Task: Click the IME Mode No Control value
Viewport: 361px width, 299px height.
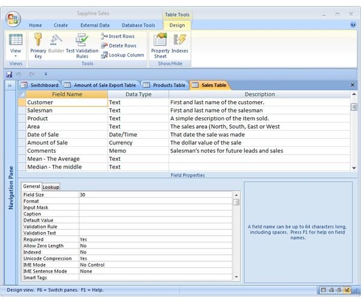Action: pos(155,265)
